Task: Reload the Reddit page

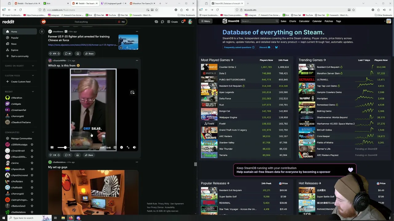Action: coord(20,10)
